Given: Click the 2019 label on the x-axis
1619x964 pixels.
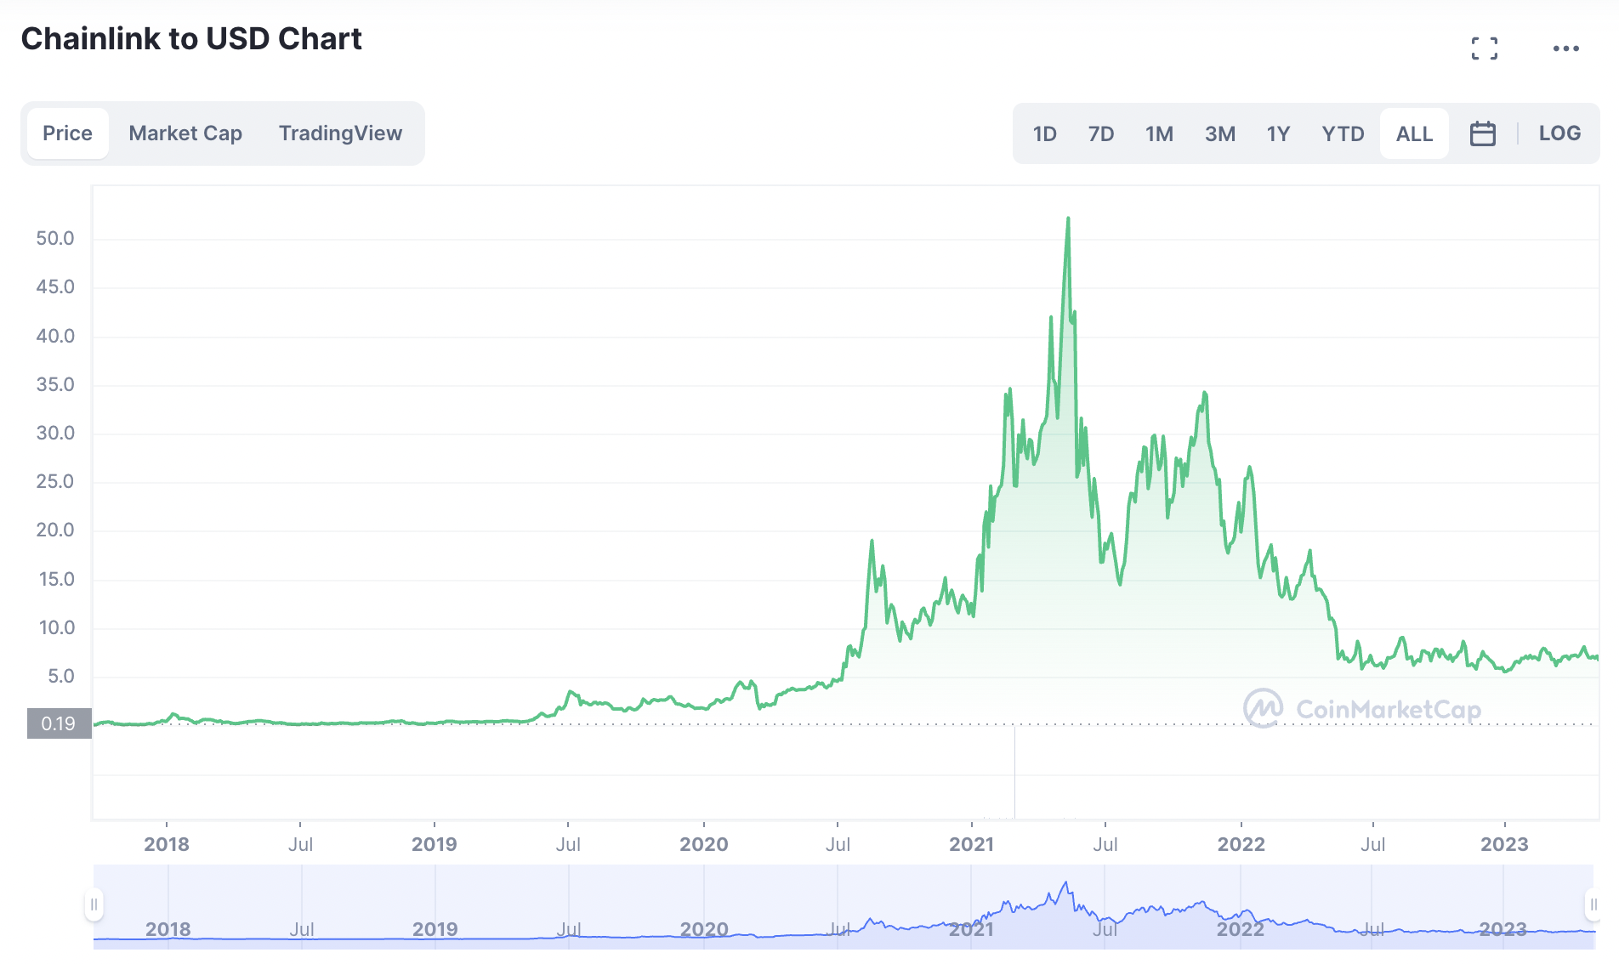Looking at the screenshot, I should pos(434,844).
